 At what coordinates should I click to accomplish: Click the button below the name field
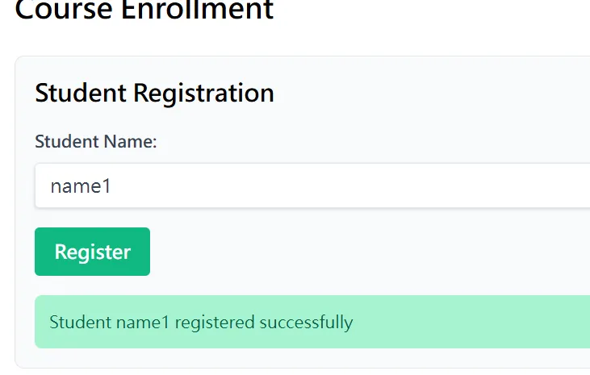pos(92,252)
